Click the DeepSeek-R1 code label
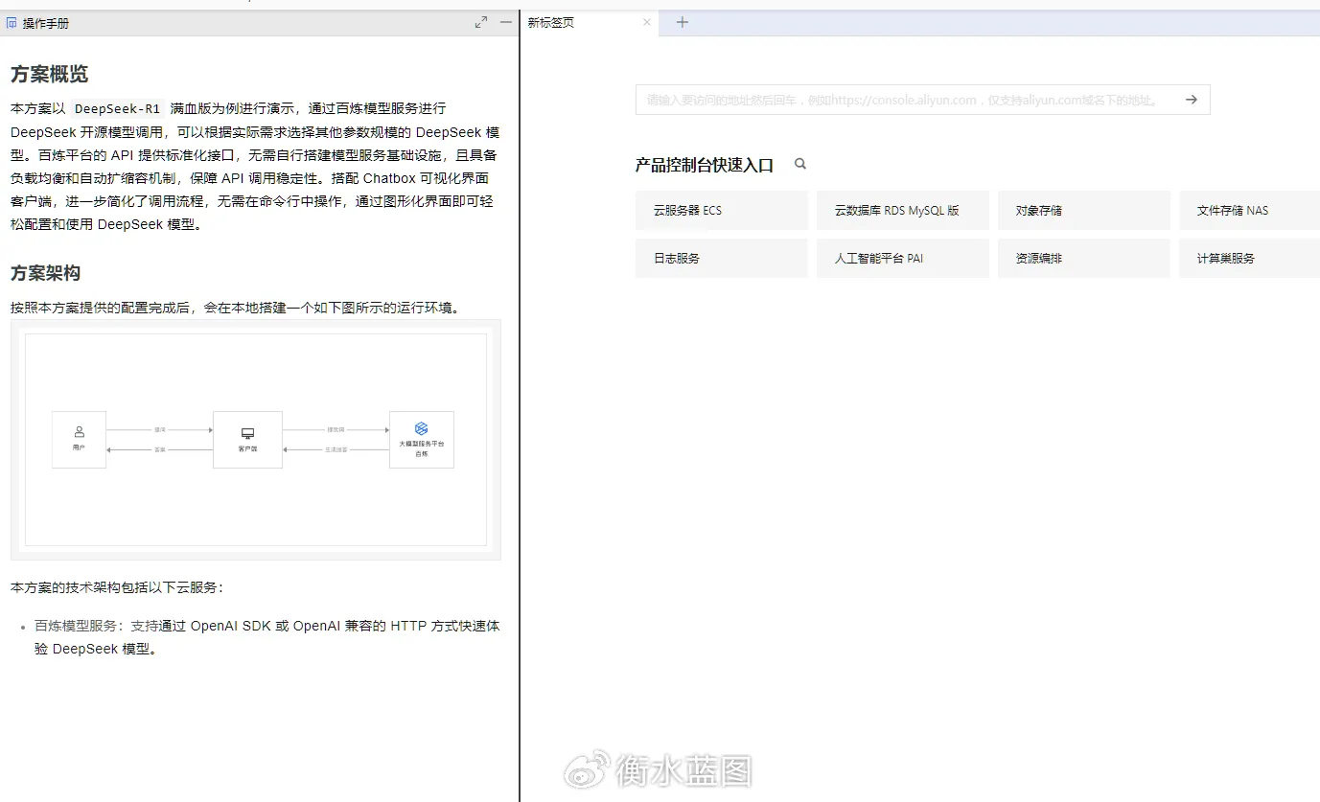The image size is (1320, 802). click(117, 108)
